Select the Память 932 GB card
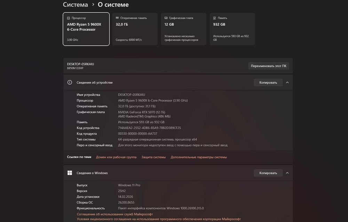The width and height of the screenshot is (348, 222). coord(232,29)
